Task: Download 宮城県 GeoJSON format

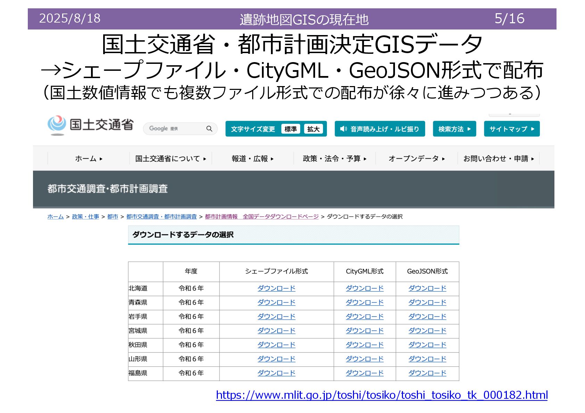Action: click(x=427, y=331)
